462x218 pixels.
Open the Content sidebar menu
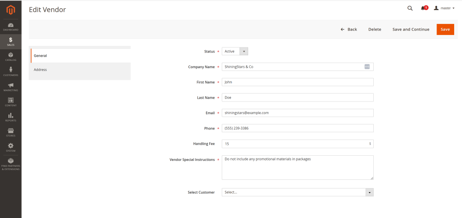(x=11, y=102)
